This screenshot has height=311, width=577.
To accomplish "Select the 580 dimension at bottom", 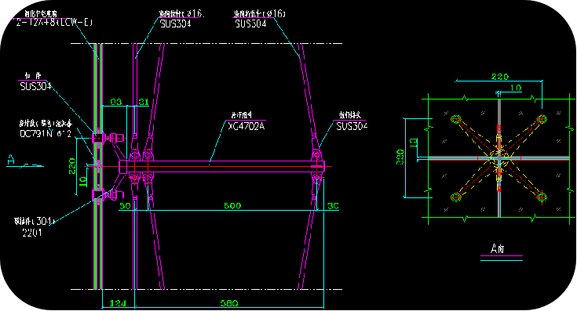I will point(229,303).
